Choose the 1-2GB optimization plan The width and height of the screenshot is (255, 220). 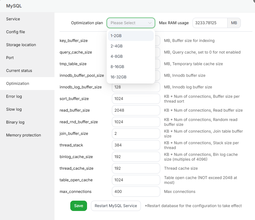click(131, 36)
